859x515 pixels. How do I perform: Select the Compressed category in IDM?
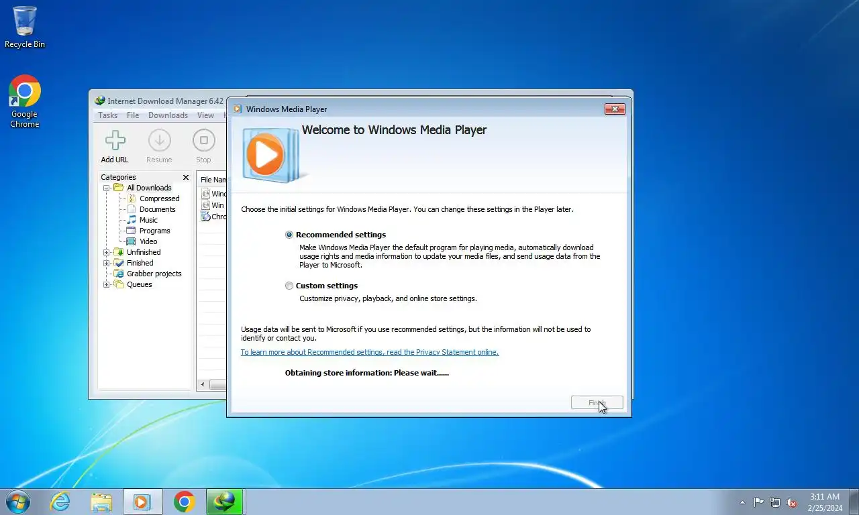[x=159, y=198]
